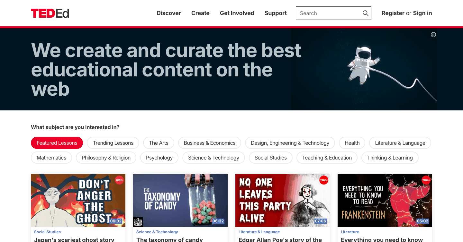Image resolution: width=463 pixels, height=242 pixels.
Task: Focus the Search input field
Action: (333, 13)
